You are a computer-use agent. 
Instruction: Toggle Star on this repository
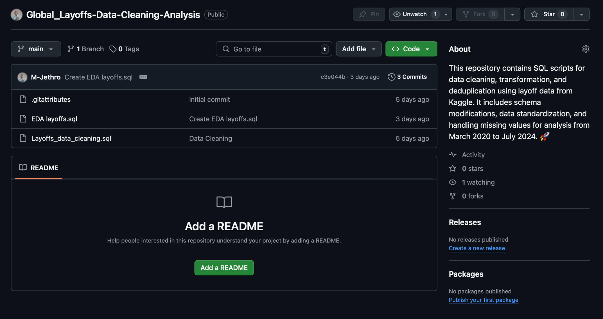click(548, 14)
